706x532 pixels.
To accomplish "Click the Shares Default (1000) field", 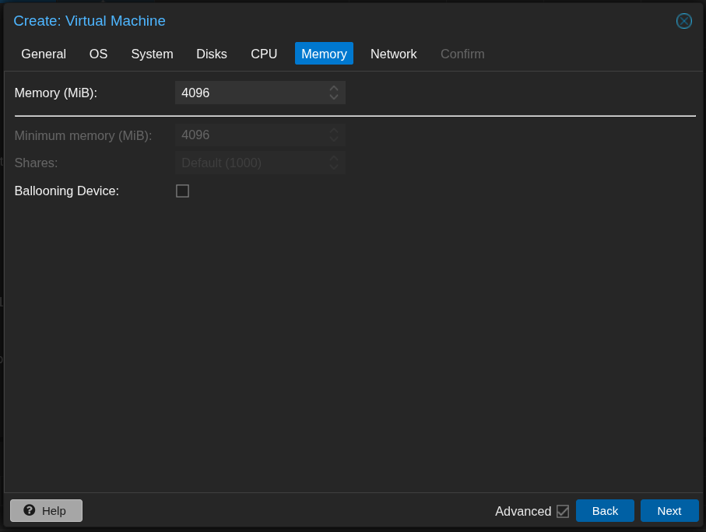I will coord(249,163).
